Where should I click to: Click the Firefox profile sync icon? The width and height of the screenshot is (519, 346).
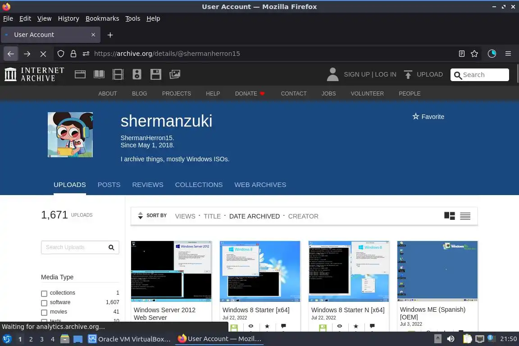492,54
